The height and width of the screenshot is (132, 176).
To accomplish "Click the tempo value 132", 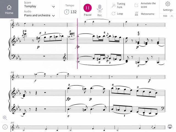I will click(x=73, y=12).
